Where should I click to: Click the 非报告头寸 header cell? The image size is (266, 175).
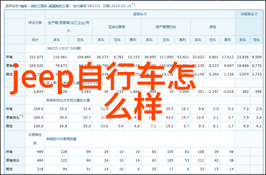[249, 14]
